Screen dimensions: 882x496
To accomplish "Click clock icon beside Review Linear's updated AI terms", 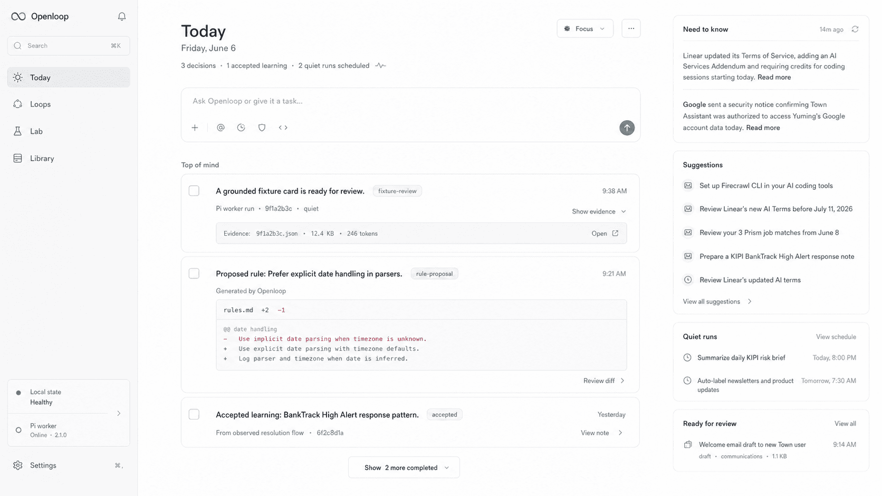I will [688, 280].
